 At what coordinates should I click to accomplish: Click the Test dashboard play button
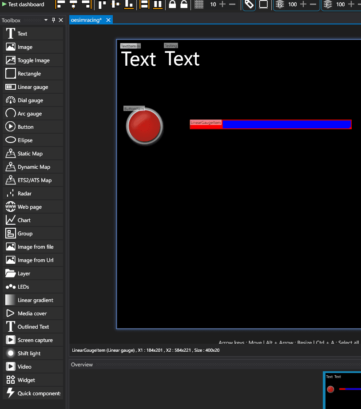(x=23, y=4)
